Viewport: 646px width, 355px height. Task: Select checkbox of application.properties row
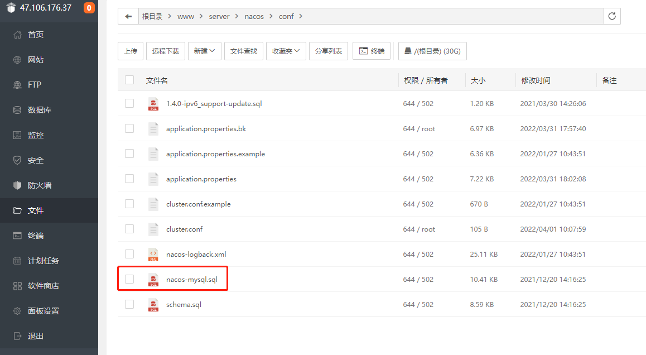129,179
